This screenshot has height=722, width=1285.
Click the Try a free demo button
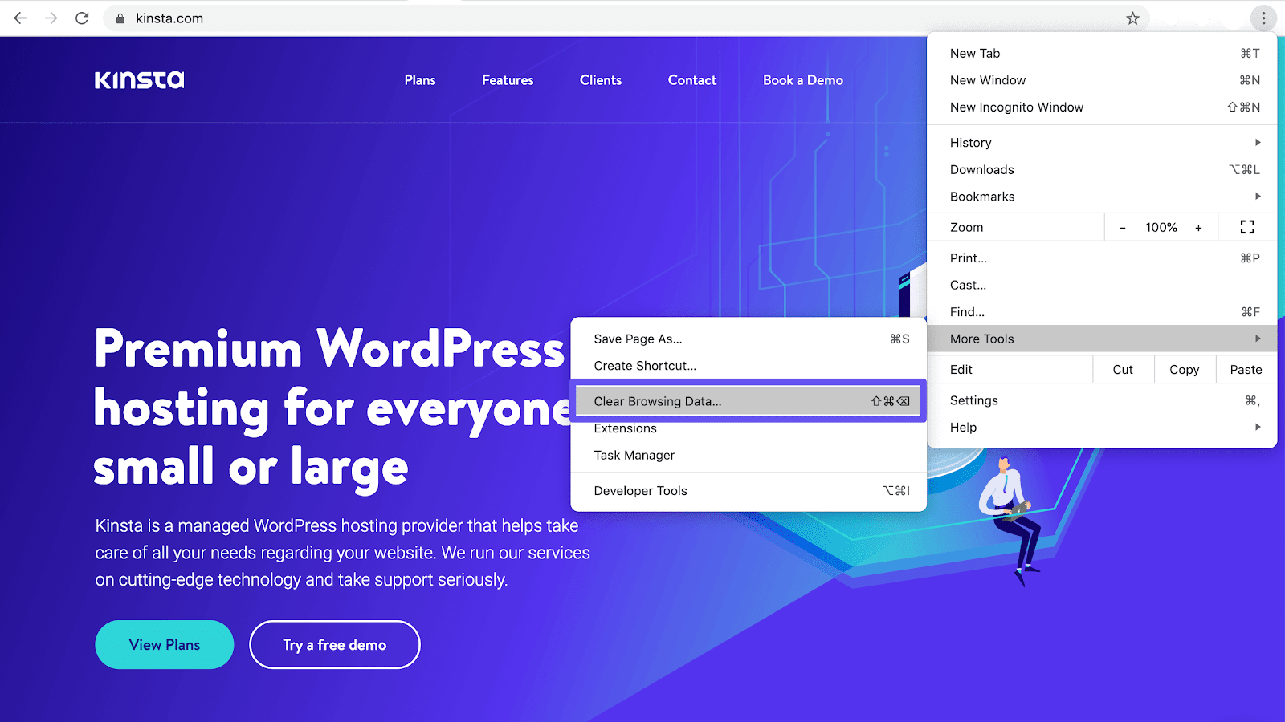point(334,644)
